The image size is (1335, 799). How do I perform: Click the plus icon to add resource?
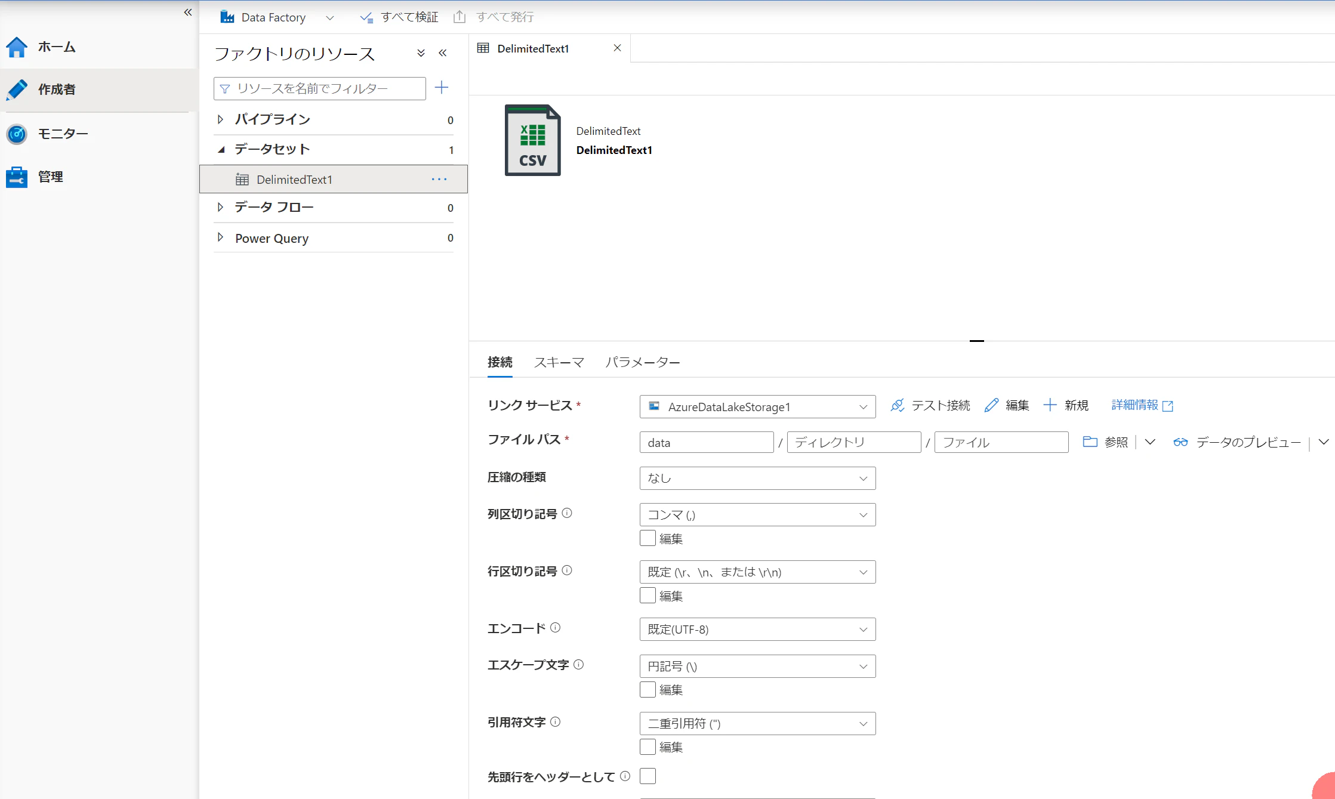point(442,88)
